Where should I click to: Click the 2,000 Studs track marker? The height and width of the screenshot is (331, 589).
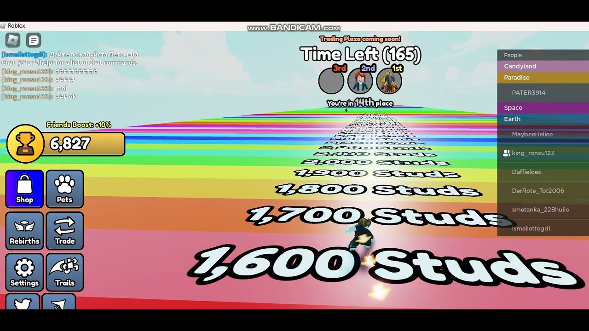tap(375, 162)
